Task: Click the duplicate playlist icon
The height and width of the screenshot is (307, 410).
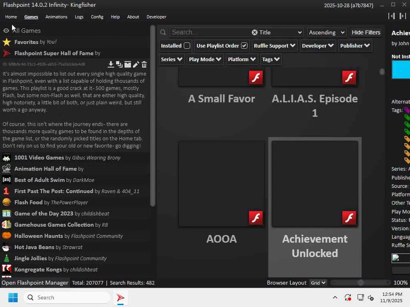Action: pos(119,64)
